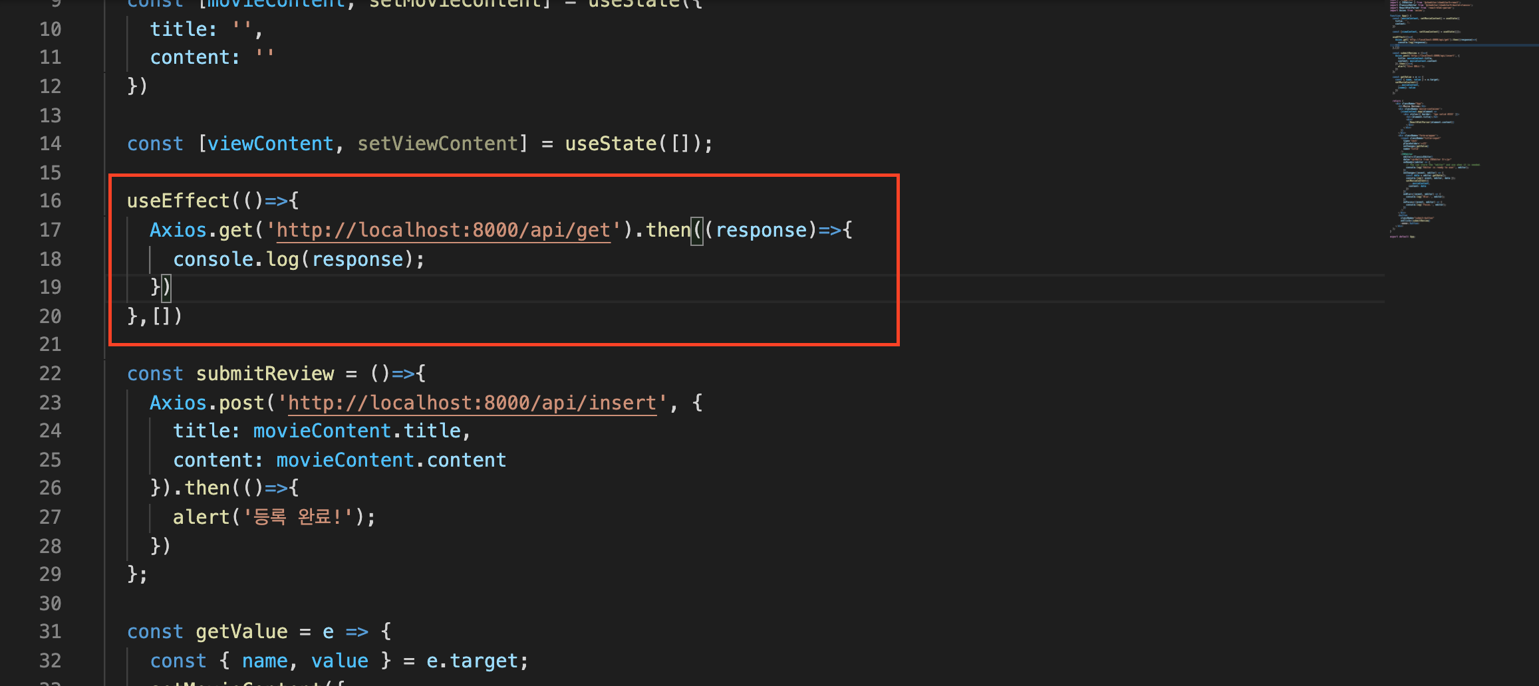Click the title key on line 10
The width and height of the screenshot is (1539, 686).
pyautogui.click(x=178, y=29)
